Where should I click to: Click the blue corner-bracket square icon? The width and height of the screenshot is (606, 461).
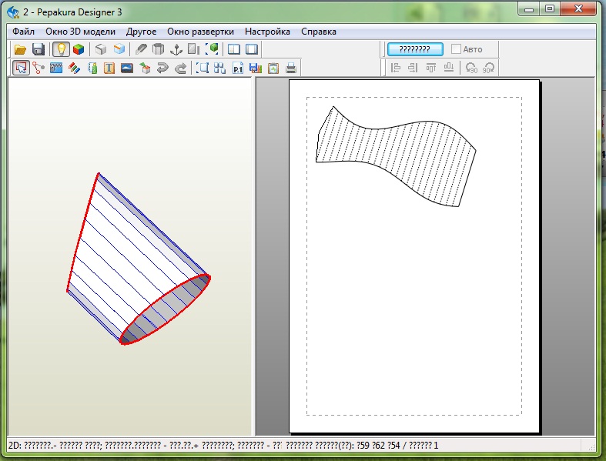pos(203,68)
